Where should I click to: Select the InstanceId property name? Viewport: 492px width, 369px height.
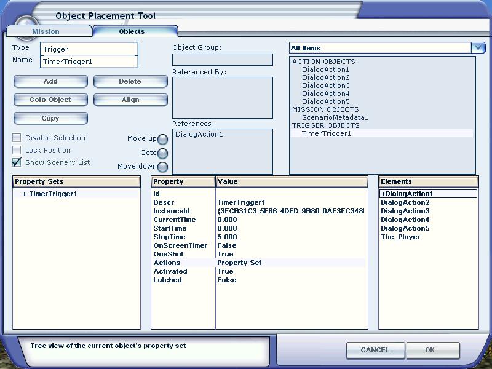[x=172, y=211]
